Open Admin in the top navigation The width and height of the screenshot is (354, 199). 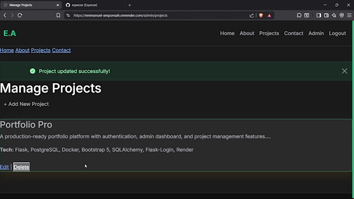(316, 33)
